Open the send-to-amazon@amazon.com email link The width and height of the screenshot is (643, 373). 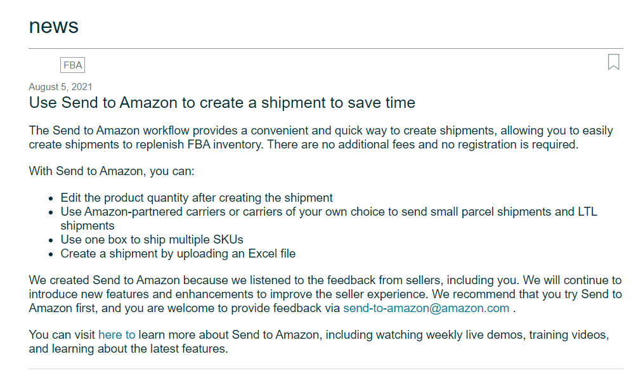pos(426,308)
